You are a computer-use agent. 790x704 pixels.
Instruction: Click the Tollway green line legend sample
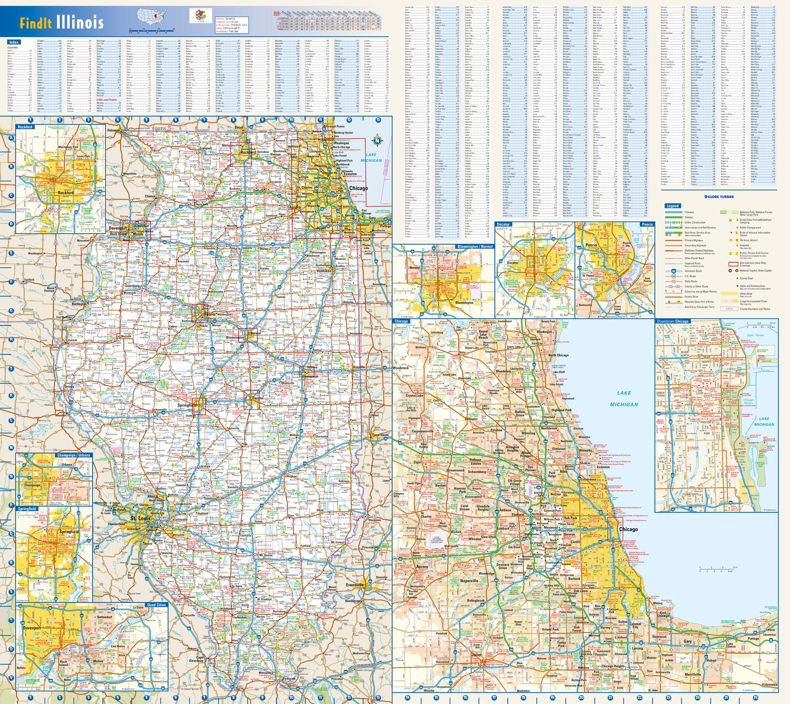tap(674, 217)
